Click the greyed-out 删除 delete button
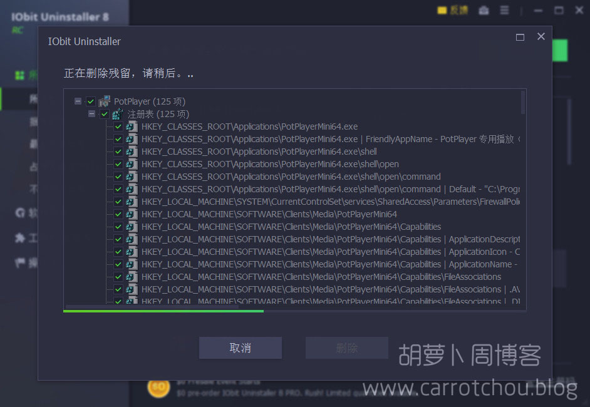 coord(347,348)
